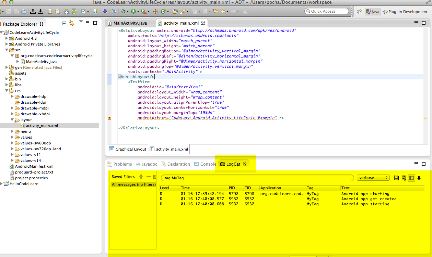This screenshot has height=257, width=432.
Task: Switch to MainActivity.java editor tab
Action: tap(130, 23)
